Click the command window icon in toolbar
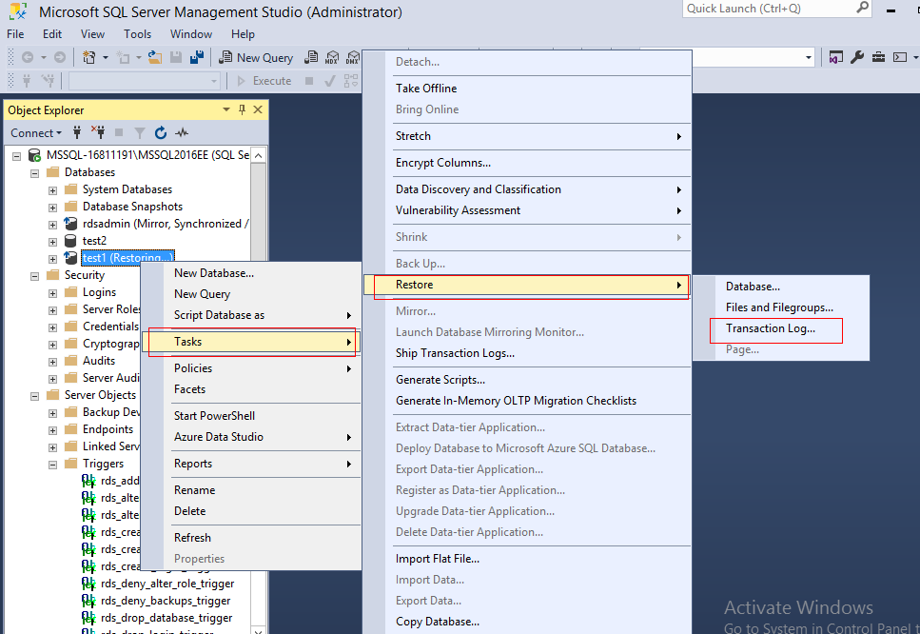The height and width of the screenshot is (634, 920). [x=899, y=57]
